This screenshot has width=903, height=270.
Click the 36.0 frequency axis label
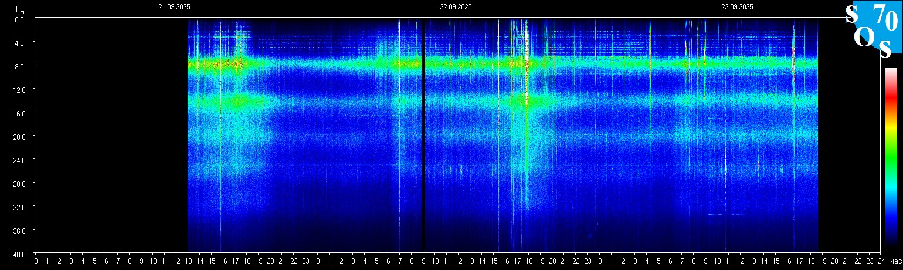[x=18, y=231]
